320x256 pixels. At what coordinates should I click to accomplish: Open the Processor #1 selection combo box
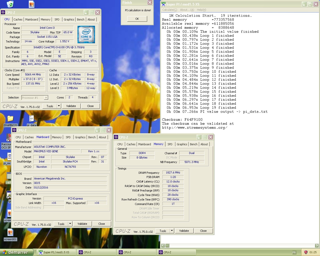coord(35,98)
